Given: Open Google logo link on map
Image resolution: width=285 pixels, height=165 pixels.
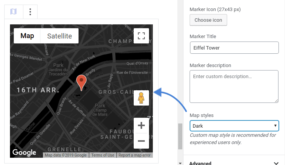Looking at the screenshot, I should 24,152.
